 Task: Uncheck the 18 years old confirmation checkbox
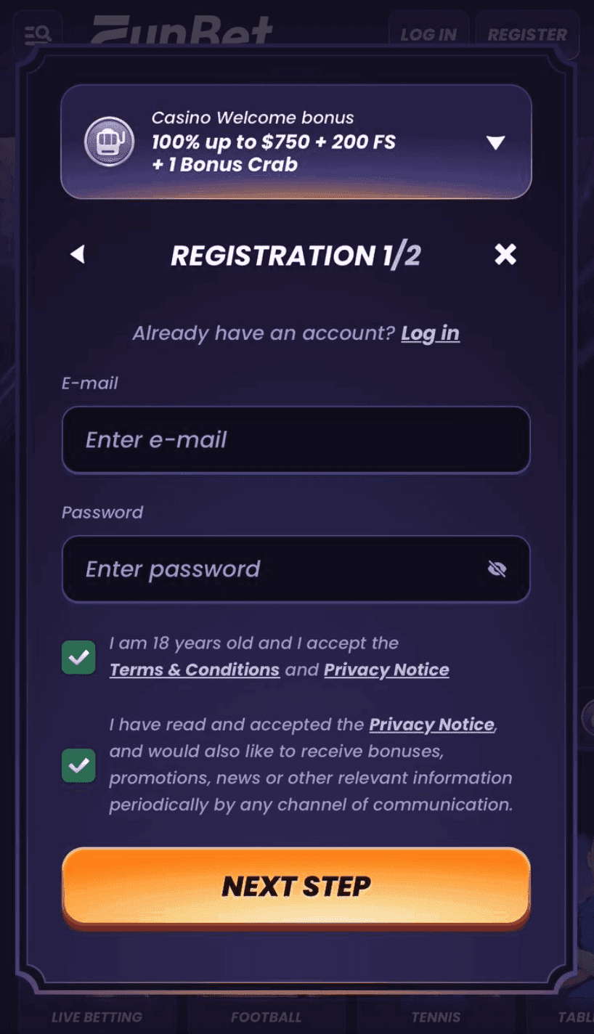coord(78,656)
